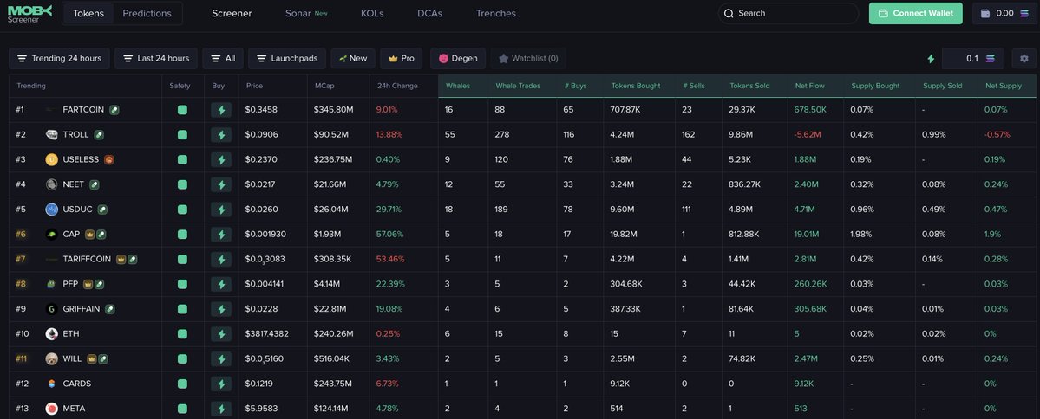Switch to the Predictions tab
The height and width of the screenshot is (419, 1040).
coord(147,13)
